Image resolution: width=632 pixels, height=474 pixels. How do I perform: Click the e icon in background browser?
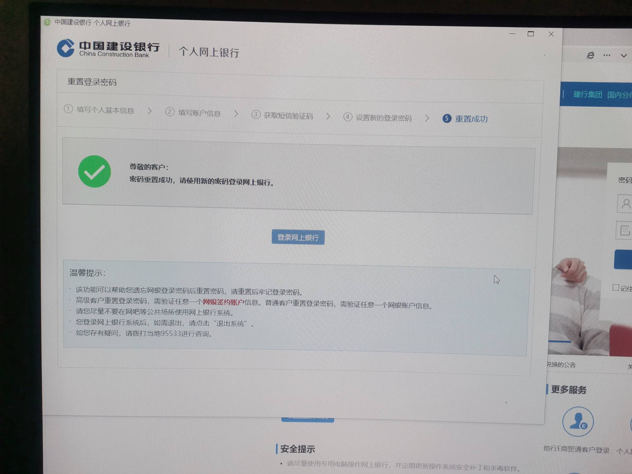tap(590, 56)
